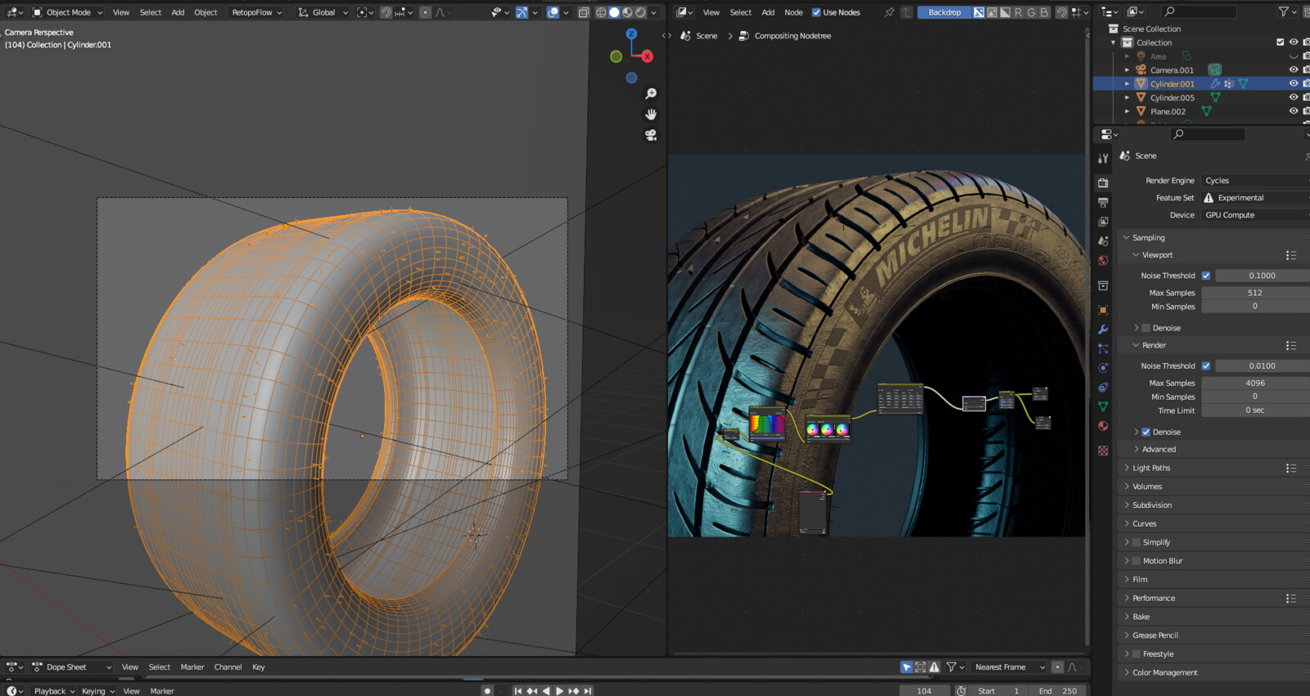Switch viewport shading to Wireframe
Viewport: 1310px width, 696px height.
[601, 12]
